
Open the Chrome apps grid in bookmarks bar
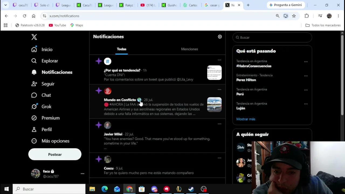point(5,25)
